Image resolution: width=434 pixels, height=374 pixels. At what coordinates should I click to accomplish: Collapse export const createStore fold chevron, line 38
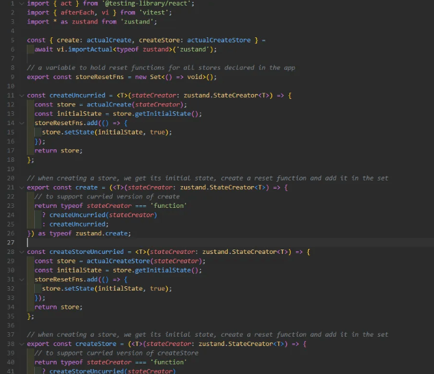[x=22, y=344]
